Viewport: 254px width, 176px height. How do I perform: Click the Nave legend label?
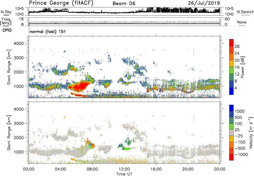point(242,22)
